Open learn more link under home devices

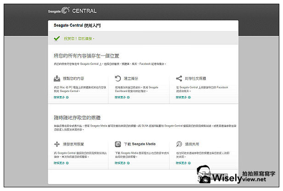61,163
